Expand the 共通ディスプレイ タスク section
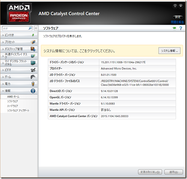187x179 pixels. (19, 56)
